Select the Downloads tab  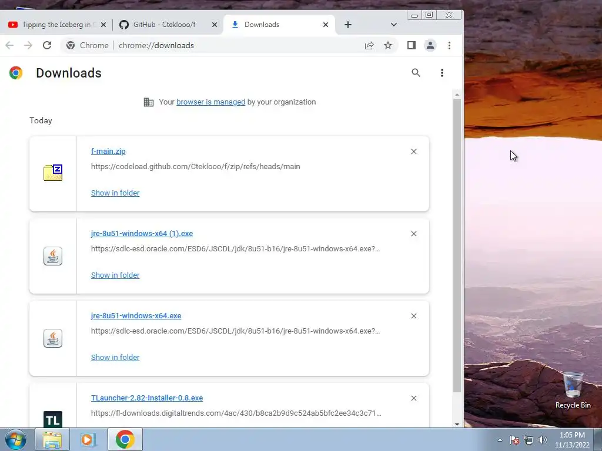[x=278, y=25]
